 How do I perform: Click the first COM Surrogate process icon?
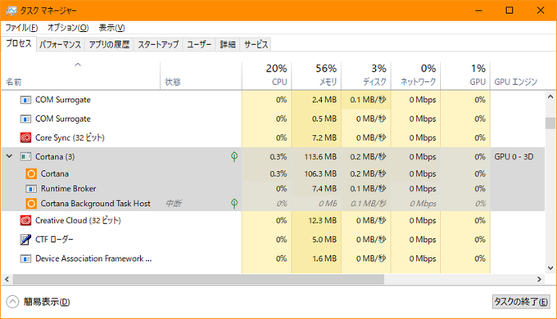coord(25,100)
